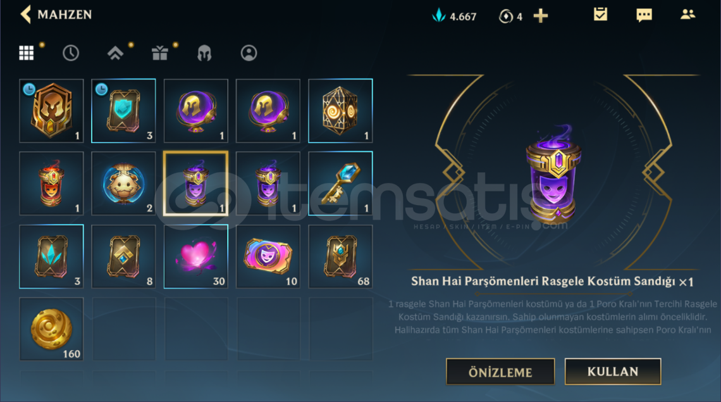
Task: Select the gold poro coin stack 160
Action: coord(51,329)
